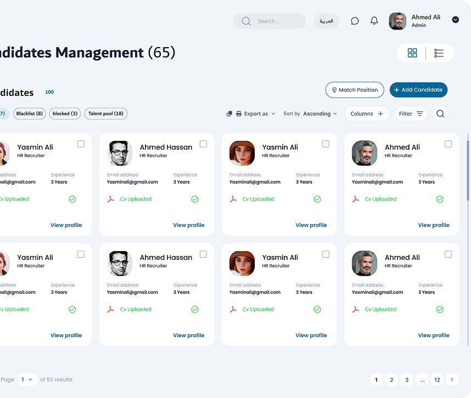View profile of top-row orange-hat Yasmin Ali
The width and height of the screenshot is (471, 398).
click(x=311, y=225)
